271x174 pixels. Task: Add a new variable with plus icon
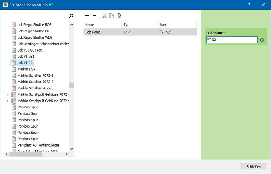click(87, 16)
